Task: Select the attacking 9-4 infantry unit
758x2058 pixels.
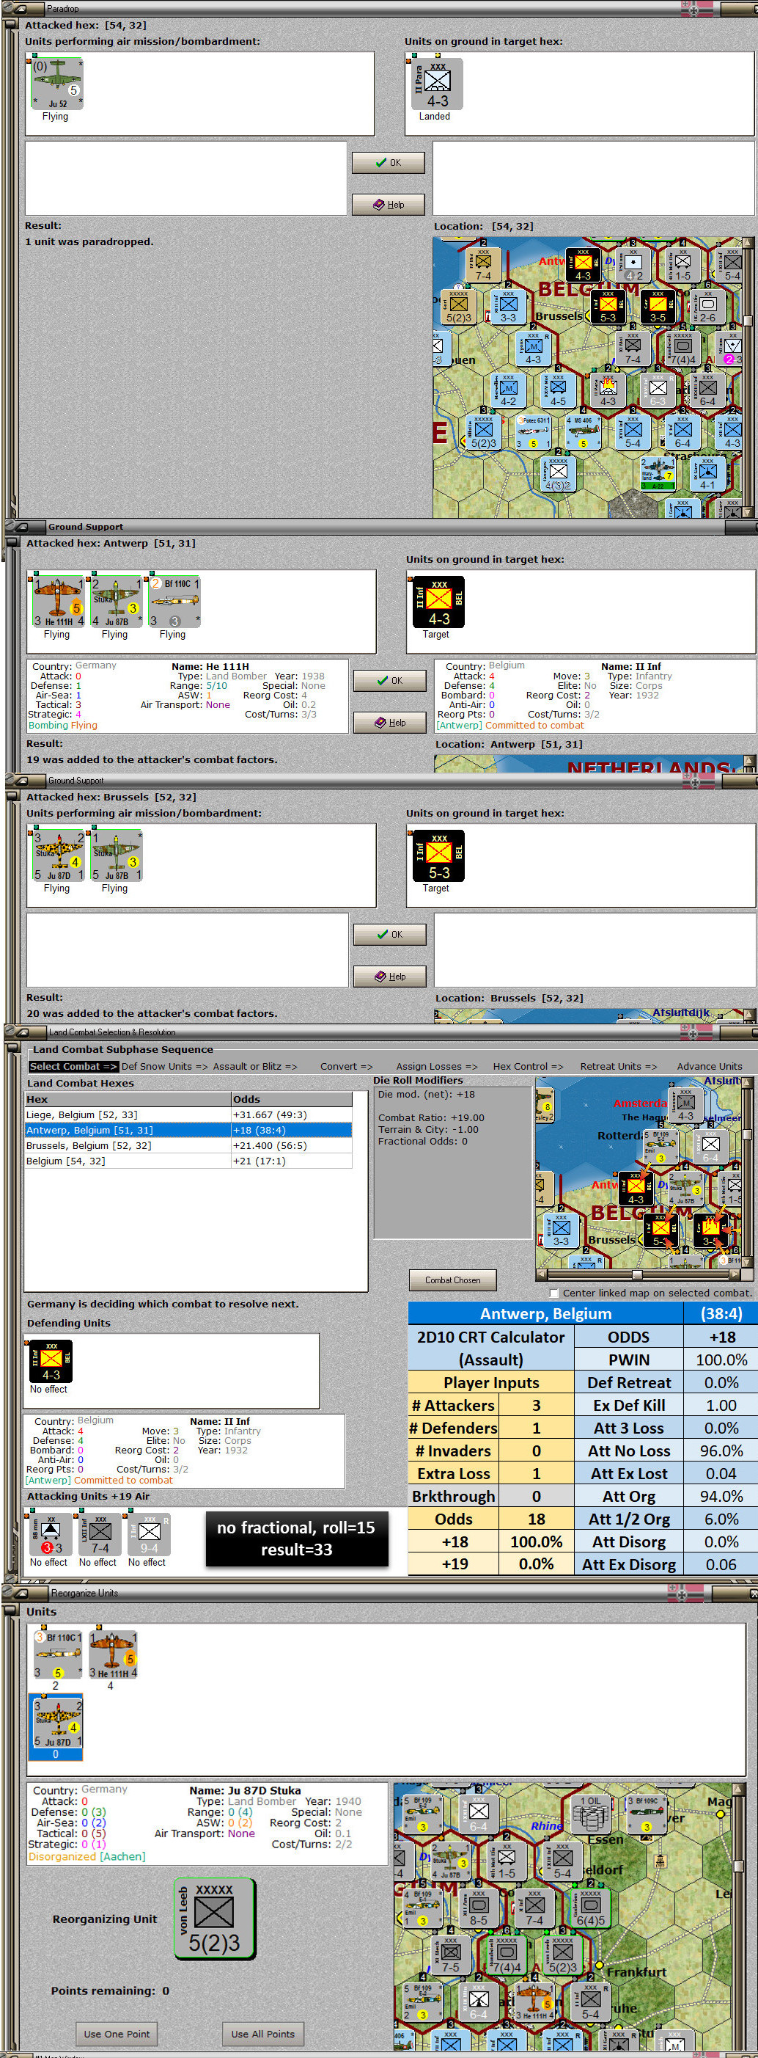Action: click(x=150, y=1535)
